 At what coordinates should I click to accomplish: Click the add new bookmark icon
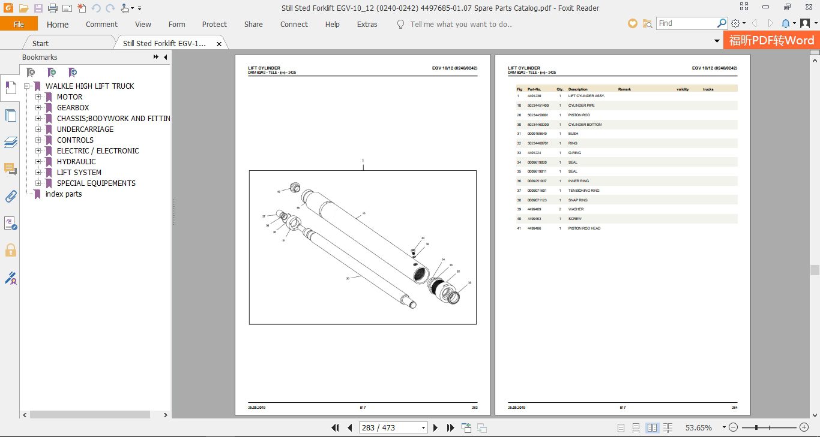pos(52,73)
